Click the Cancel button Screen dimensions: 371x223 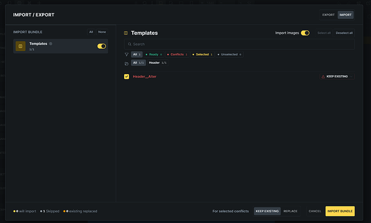coord(315,211)
